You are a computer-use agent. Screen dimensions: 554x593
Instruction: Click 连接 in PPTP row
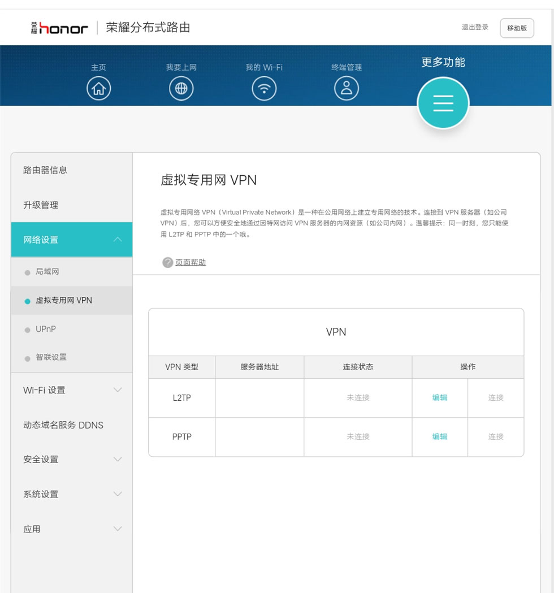496,436
